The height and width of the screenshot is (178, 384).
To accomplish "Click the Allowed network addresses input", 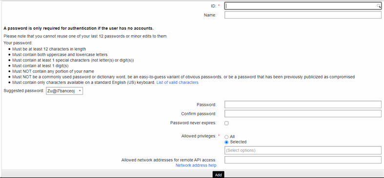I will [x=303, y=160].
